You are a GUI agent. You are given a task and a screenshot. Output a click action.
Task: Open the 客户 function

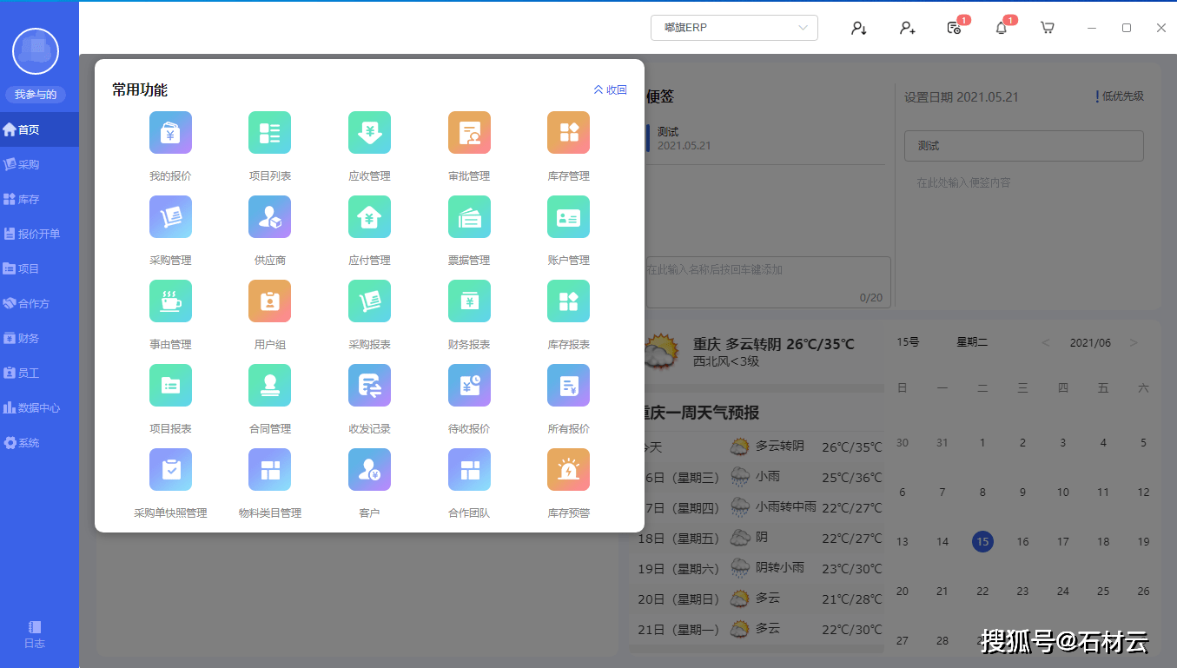369,469
